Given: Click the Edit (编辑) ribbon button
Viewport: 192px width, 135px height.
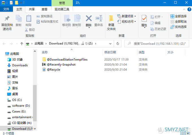Looking at the screenshot, I should [x=155, y=23].
